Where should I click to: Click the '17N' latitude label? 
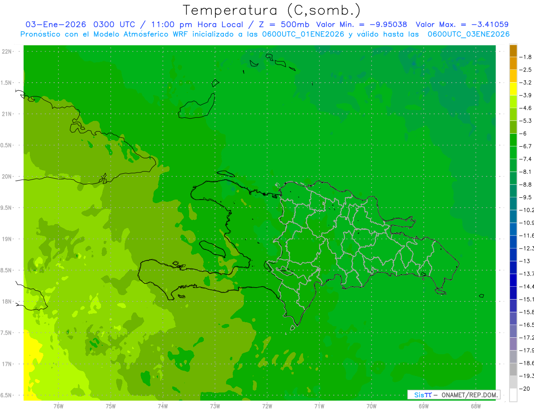point(7,364)
